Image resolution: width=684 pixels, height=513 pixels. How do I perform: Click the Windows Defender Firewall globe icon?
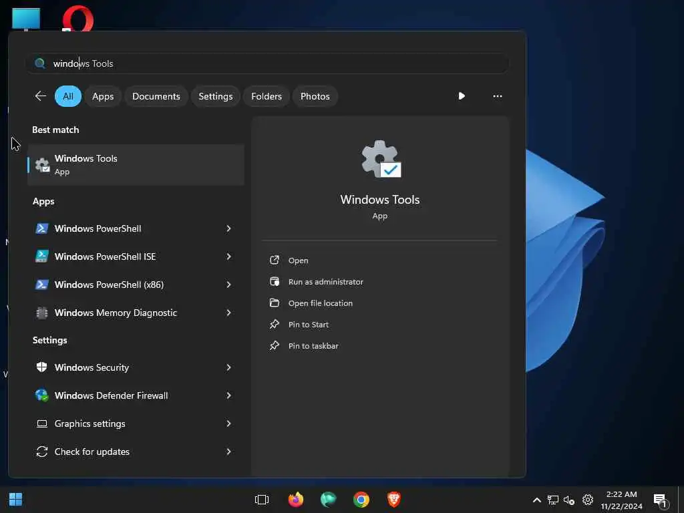coord(42,395)
